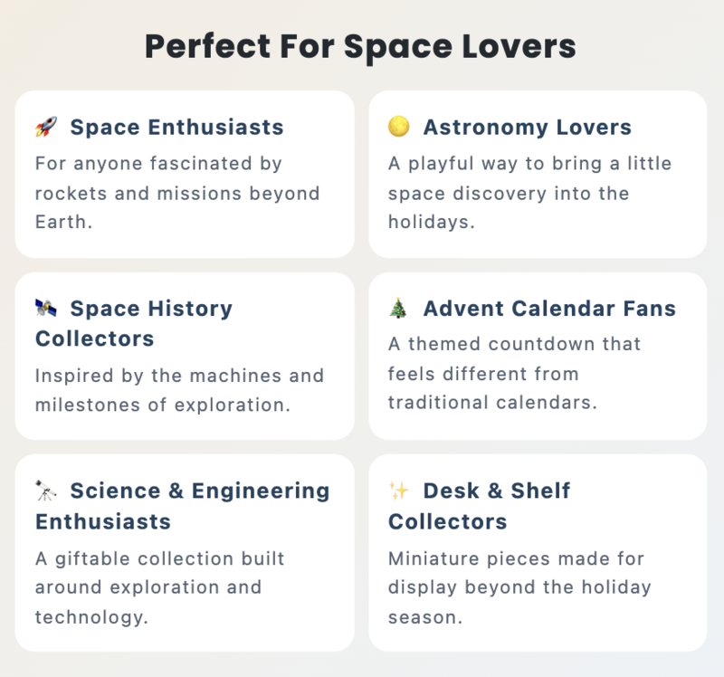The height and width of the screenshot is (677, 724).
Task: Click the Desk & Shelf Collectors title
Action: coord(480,506)
